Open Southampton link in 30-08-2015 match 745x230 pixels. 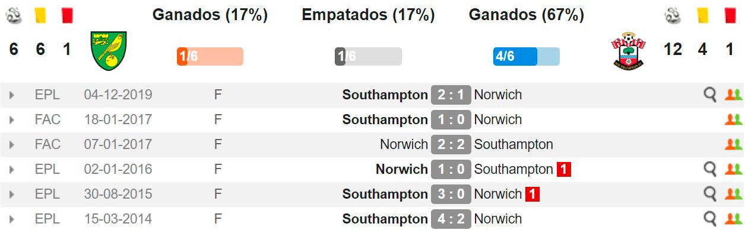385,194
